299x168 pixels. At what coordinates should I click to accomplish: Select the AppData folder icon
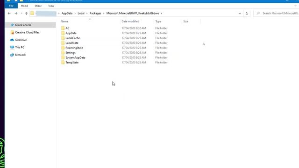tap(63, 33)
